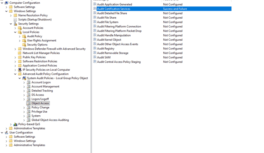264x153 pixels.
Task: Expand the Global Object Access Auditing node
Action: click(24, 120)
